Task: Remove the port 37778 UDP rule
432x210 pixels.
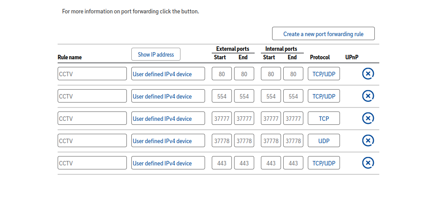Action: pyautogui.click(x=368, y=140)
